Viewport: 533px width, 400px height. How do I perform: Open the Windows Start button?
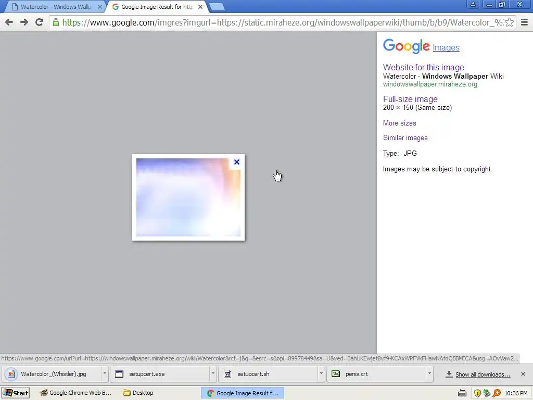[15, 393]
